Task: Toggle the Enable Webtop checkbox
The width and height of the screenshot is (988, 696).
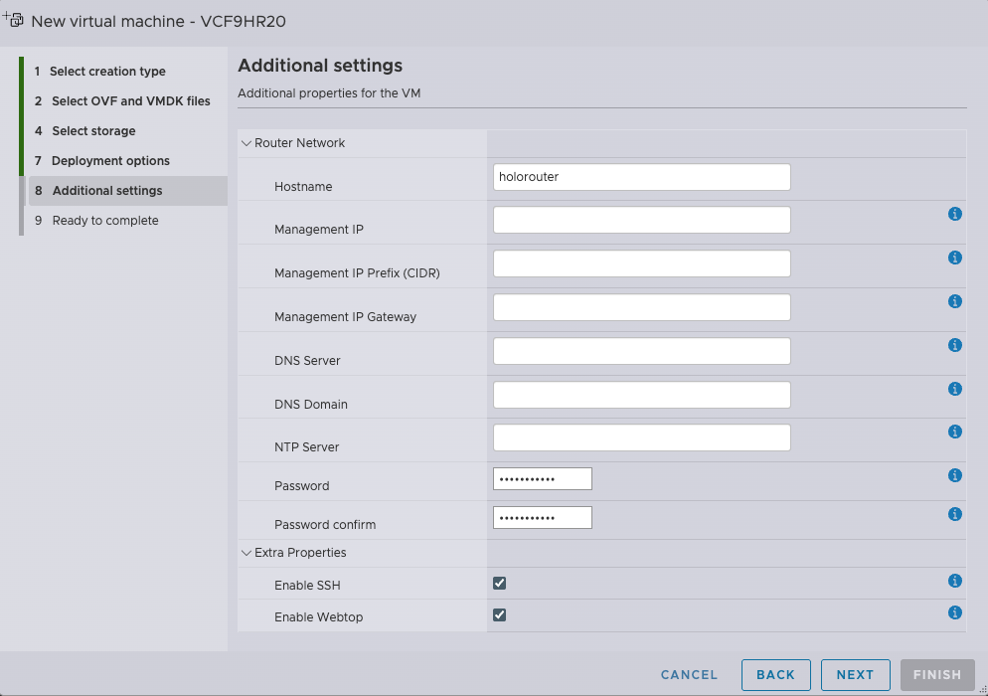Action: click(500, 615)
